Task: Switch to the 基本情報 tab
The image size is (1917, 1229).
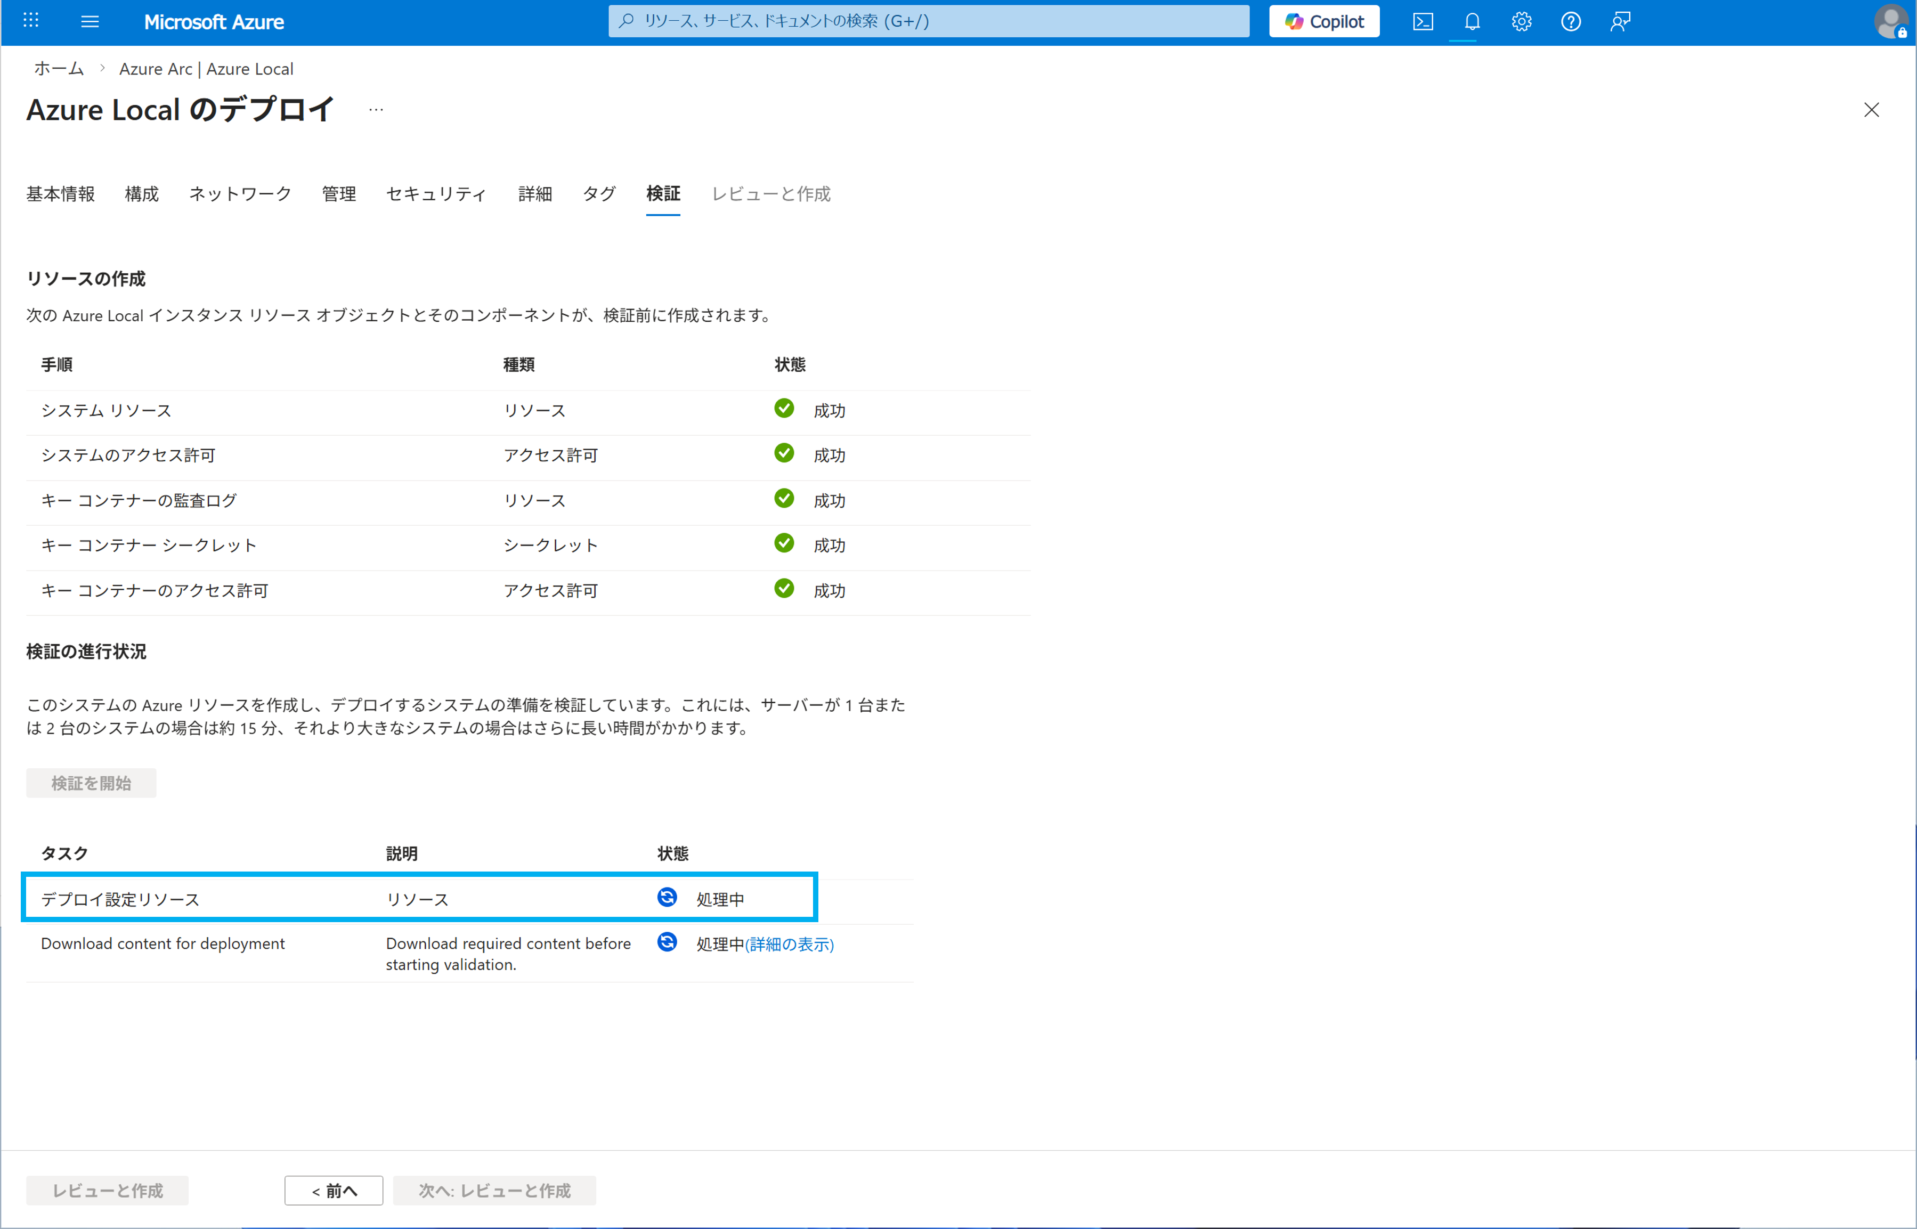Action: 61,194
